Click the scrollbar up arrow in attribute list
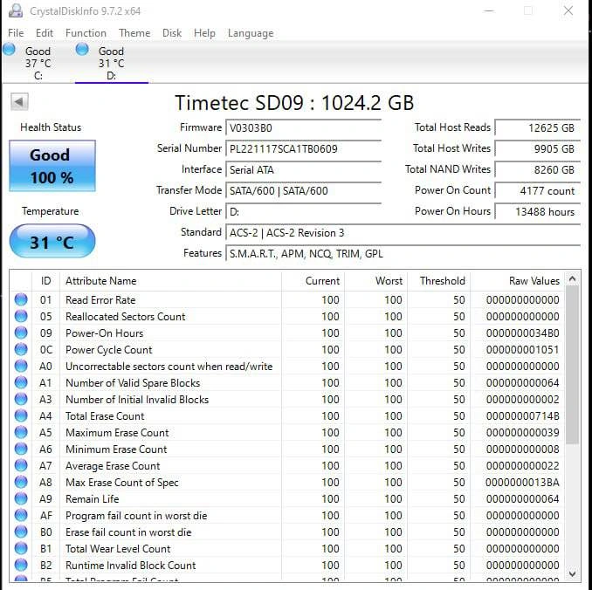 pyautogui.click(x=573, y=279)
